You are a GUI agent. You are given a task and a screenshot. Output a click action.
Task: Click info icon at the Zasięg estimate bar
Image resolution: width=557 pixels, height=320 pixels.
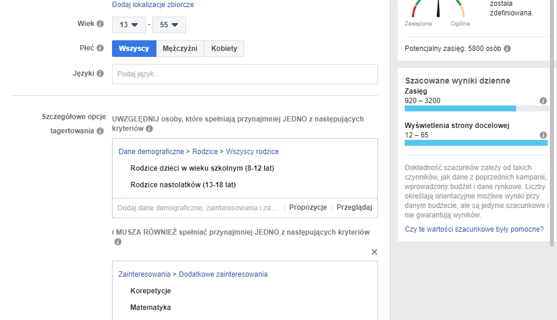pos(543,101)
